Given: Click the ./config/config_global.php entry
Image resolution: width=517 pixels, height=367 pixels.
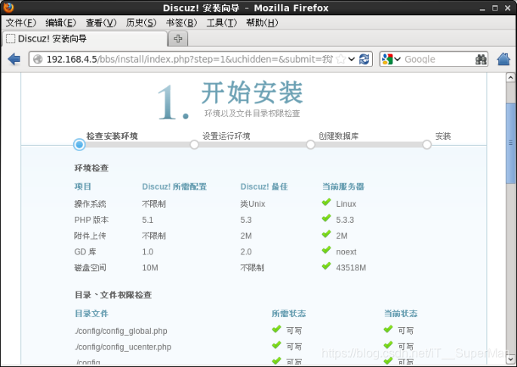Looking at the screenshot, I should [121, 331].
